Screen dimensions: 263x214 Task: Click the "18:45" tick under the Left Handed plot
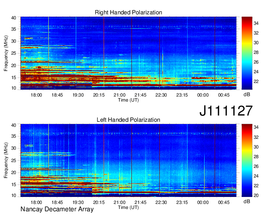[57, 202]
